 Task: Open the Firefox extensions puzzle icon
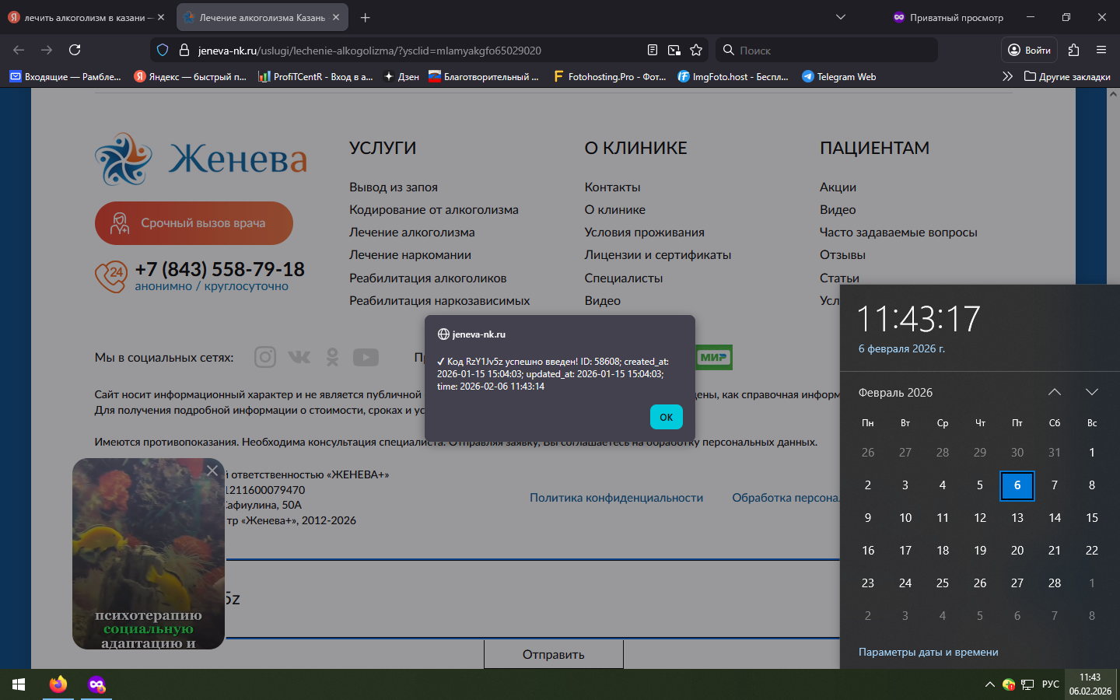1073,50
